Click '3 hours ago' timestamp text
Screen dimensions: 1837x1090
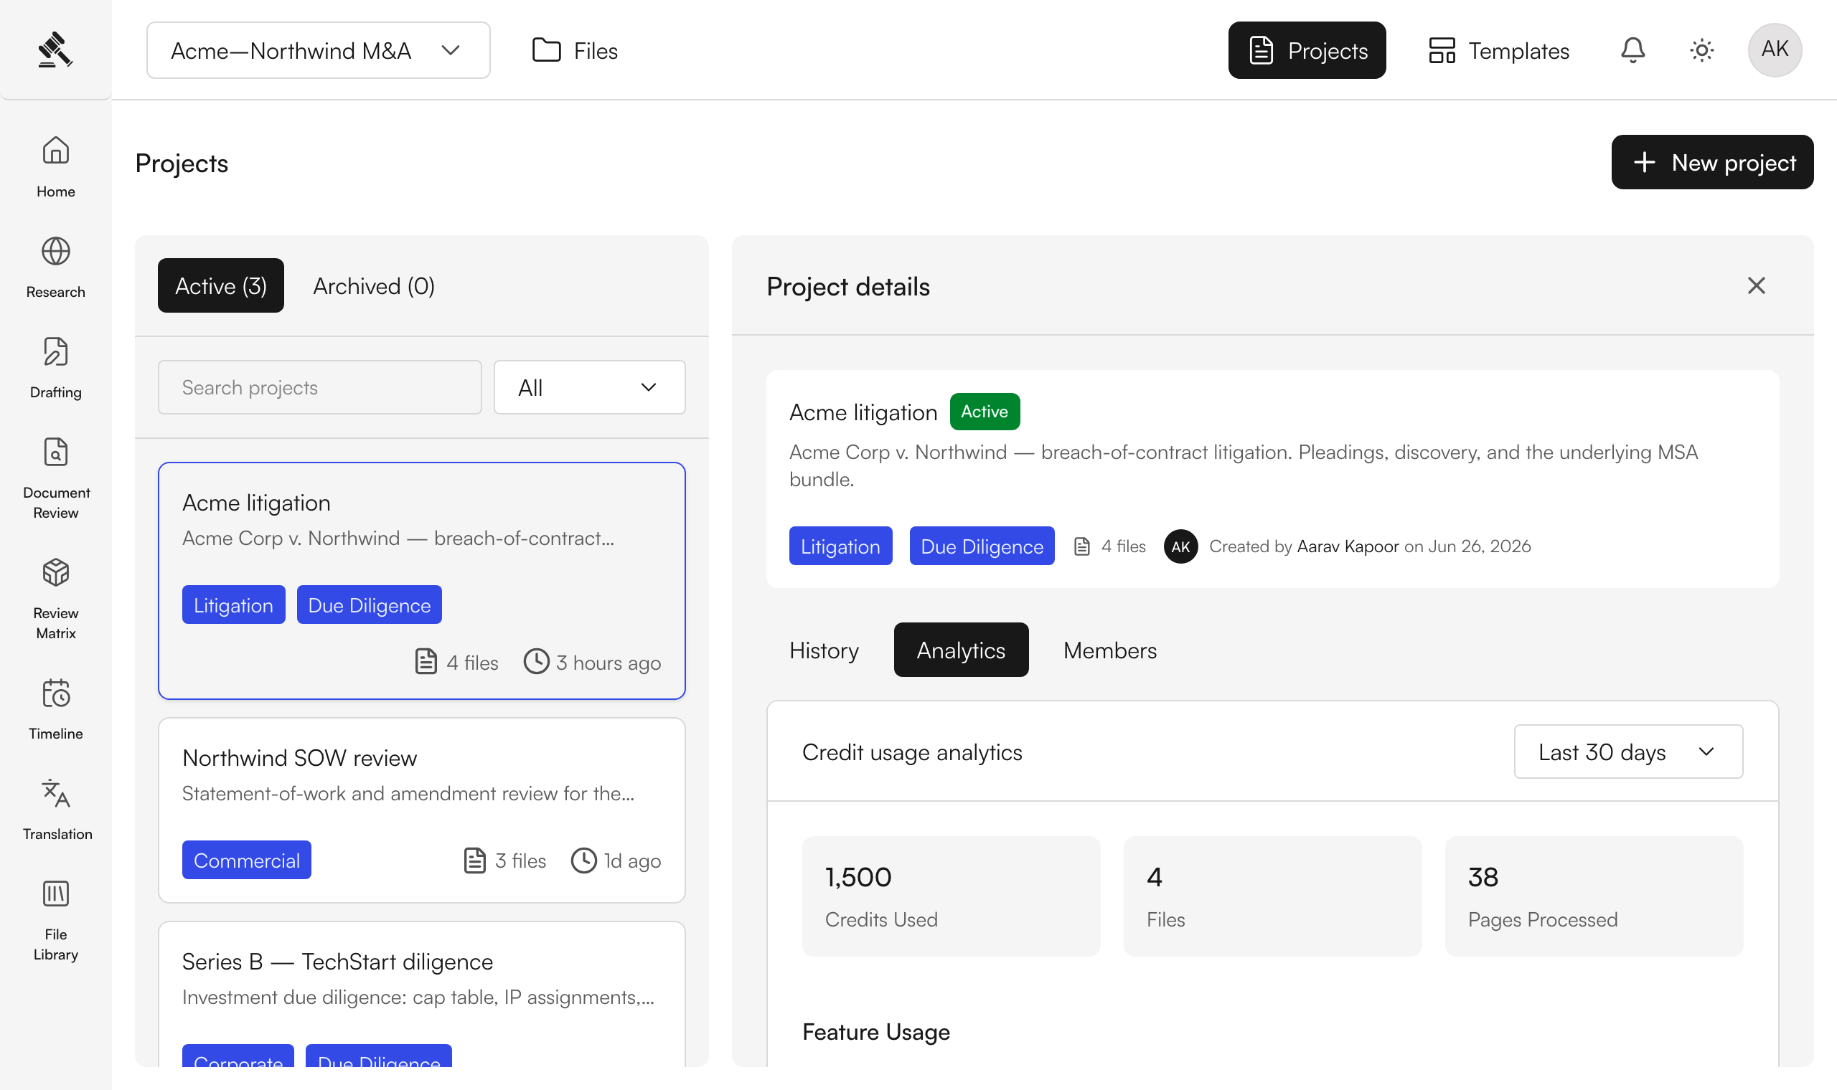click(x=609, y=663)
